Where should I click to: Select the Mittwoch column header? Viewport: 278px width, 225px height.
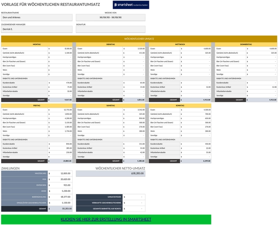180,44
